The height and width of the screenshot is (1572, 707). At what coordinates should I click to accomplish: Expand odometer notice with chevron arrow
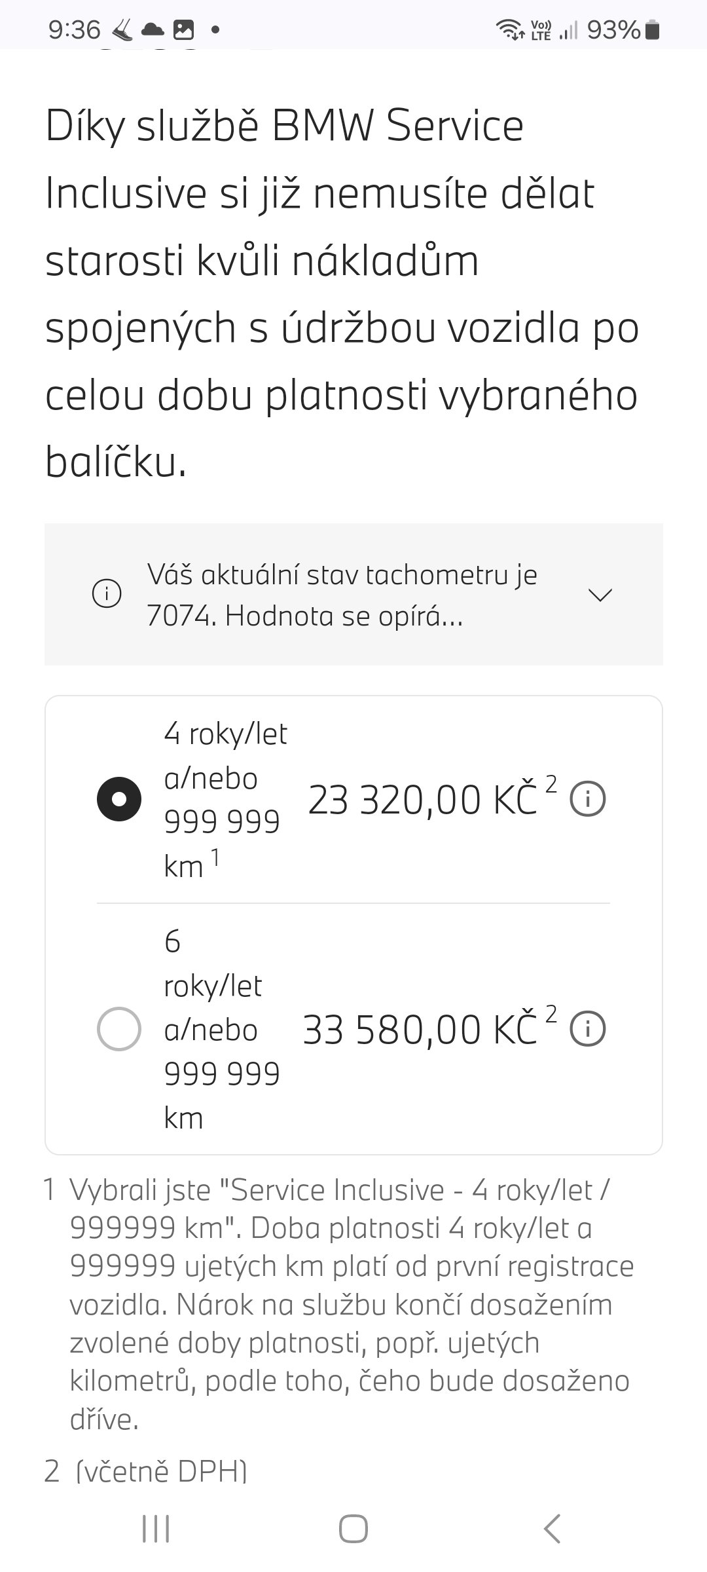pos(600,595)
